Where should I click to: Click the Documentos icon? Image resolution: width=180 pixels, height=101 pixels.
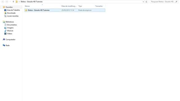[x=5, y=25]
